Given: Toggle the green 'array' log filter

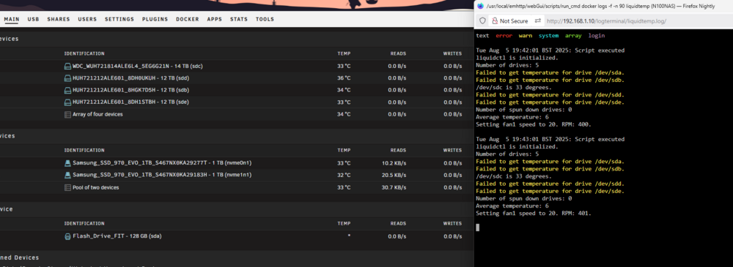Looking at the screenshot, I should [x=573, y=35].
